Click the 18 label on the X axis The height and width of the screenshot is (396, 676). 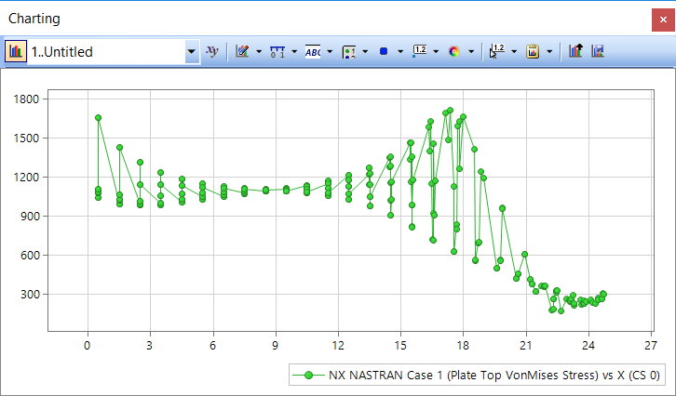pos(463,345)
